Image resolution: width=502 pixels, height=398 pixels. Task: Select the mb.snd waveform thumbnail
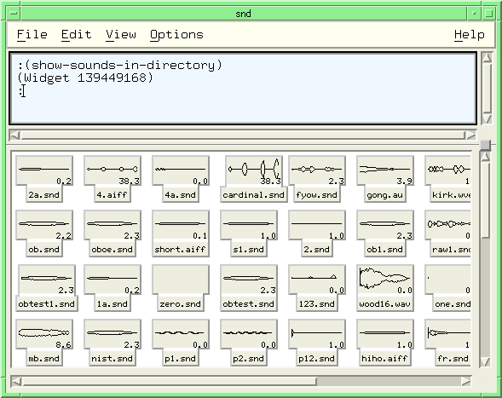(x=44, y=334)
